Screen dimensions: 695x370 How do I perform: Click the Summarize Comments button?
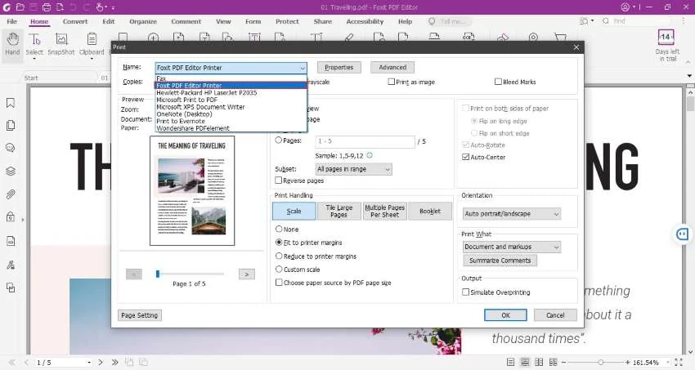[500, 261]
